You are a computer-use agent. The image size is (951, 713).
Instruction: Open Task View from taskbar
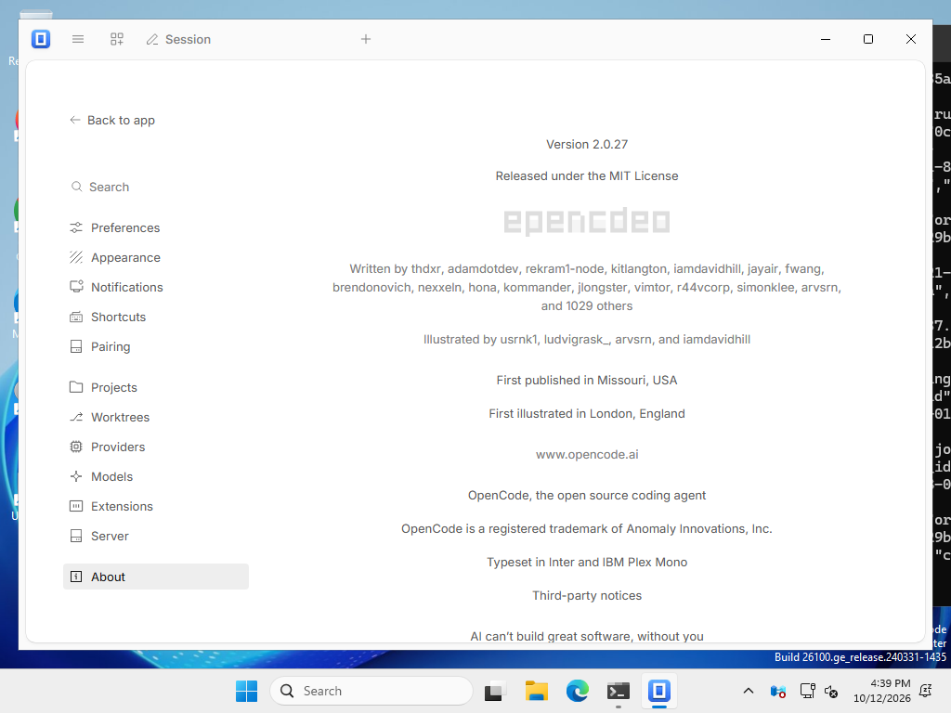coord(495,691)
